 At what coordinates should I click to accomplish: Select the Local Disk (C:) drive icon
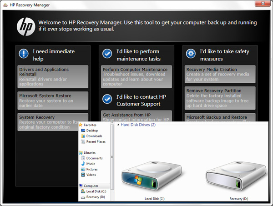(152, 176)
